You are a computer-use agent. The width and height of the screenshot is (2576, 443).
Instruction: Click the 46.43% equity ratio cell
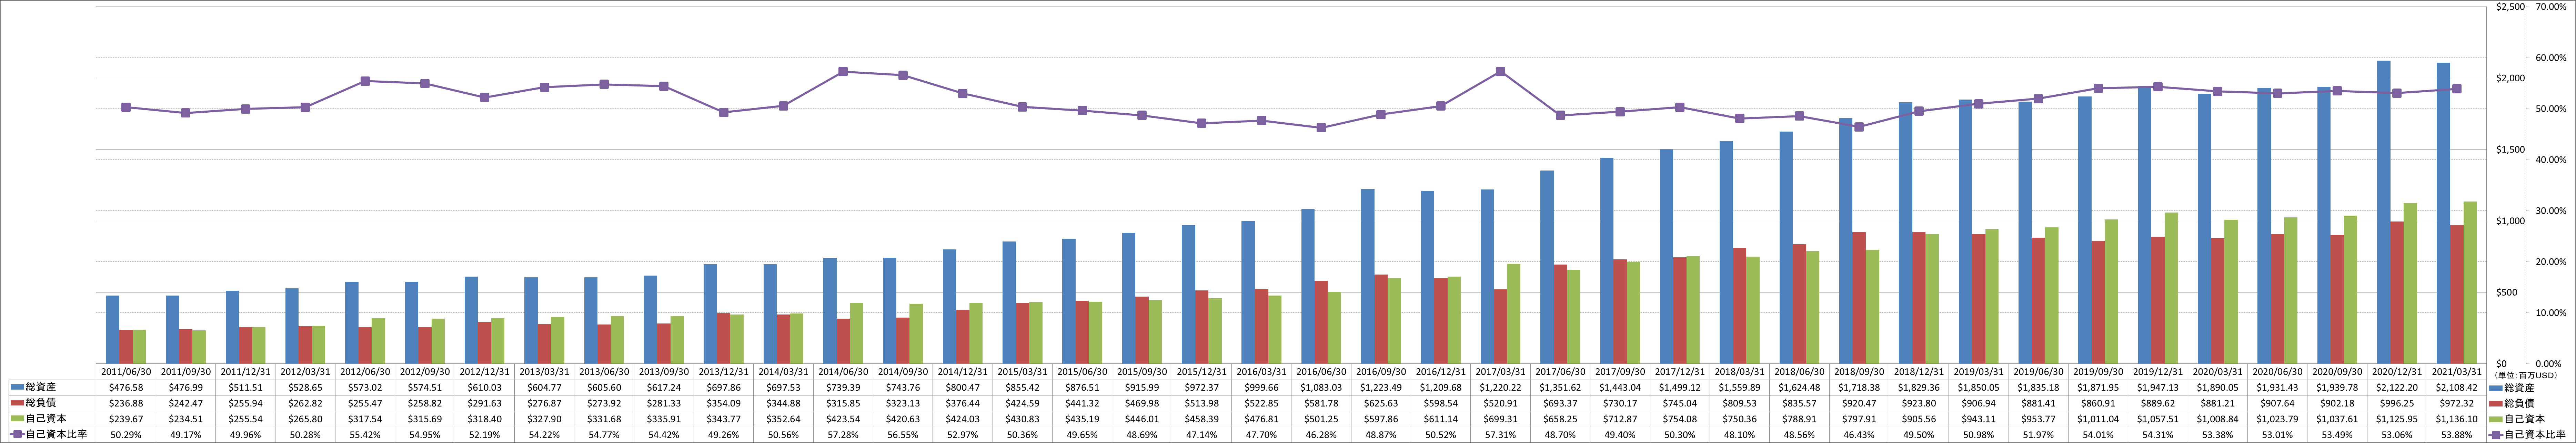[x=1859, y=435]
